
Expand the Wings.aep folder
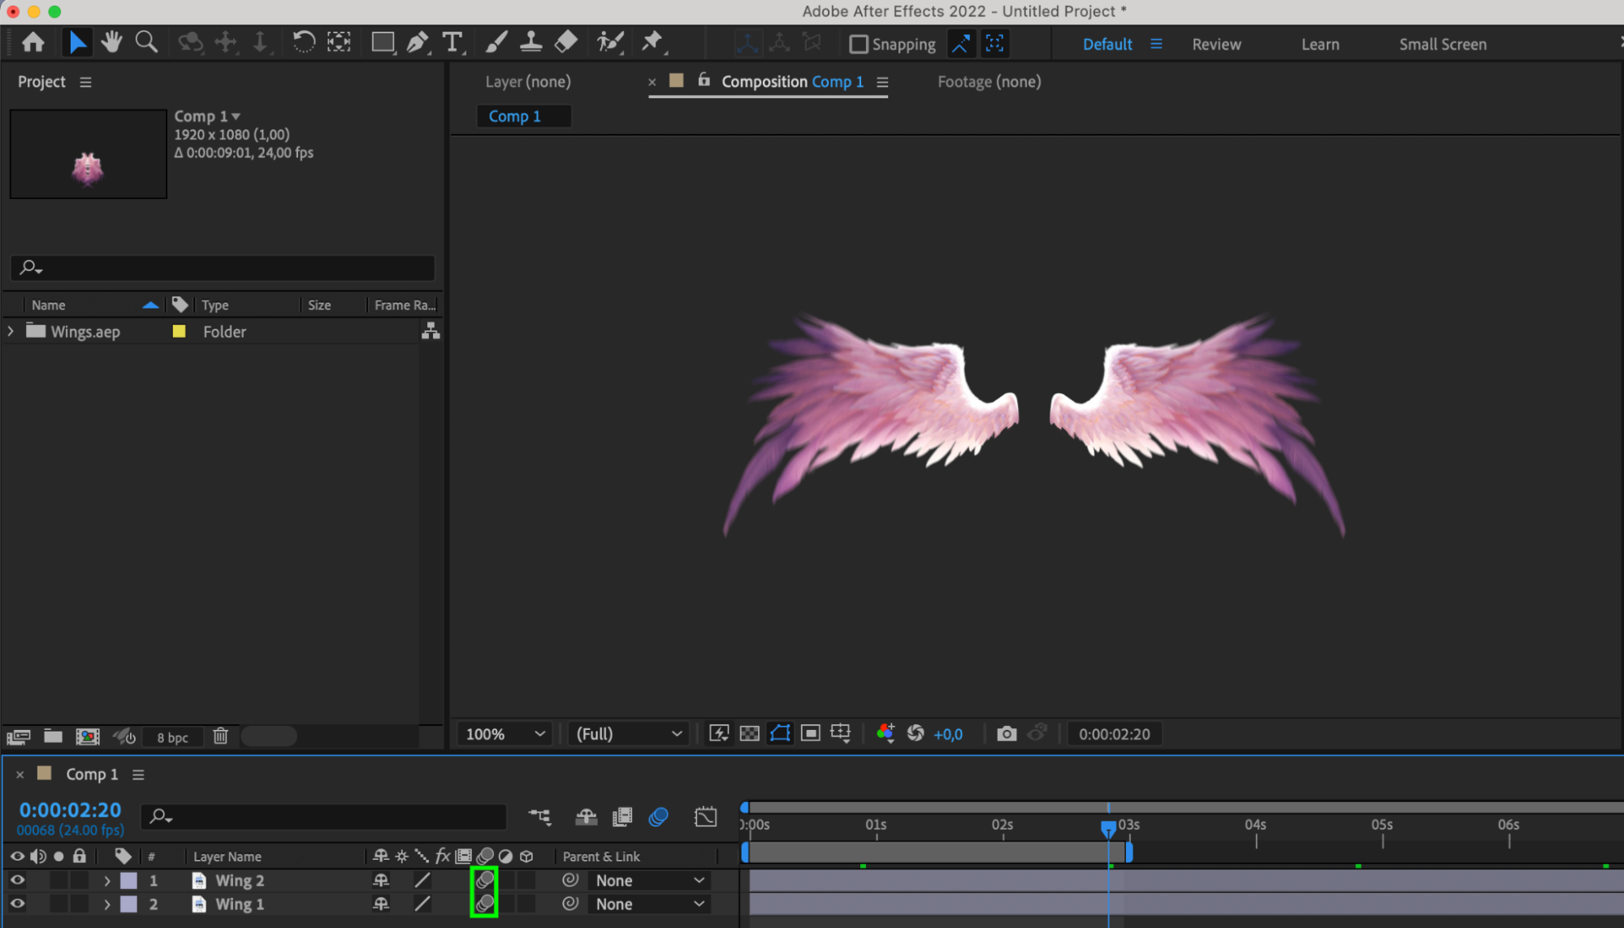click(x=11, y=331)
